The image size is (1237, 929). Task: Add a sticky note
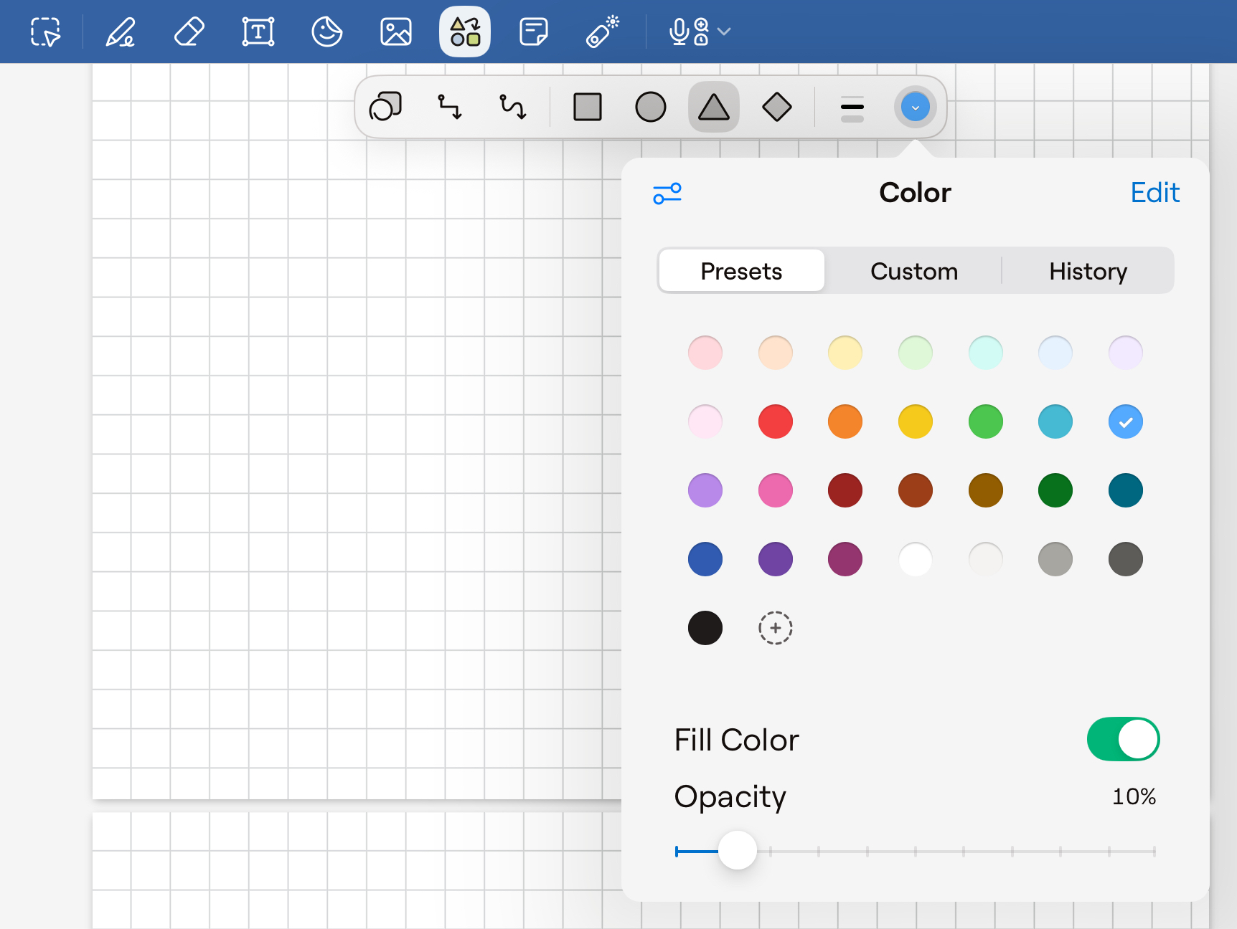[533, 32]
